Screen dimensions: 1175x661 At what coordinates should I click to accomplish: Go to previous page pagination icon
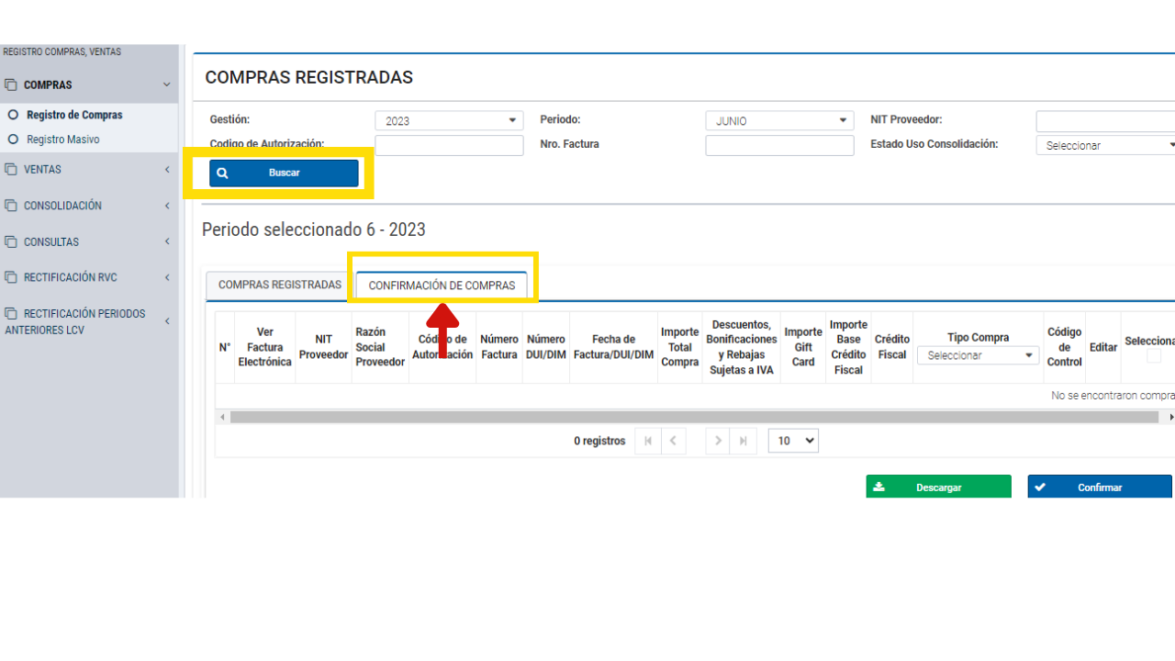[x=673, y=441]
